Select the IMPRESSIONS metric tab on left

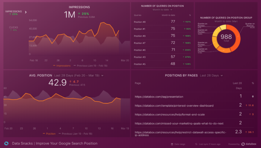point(13,13)
